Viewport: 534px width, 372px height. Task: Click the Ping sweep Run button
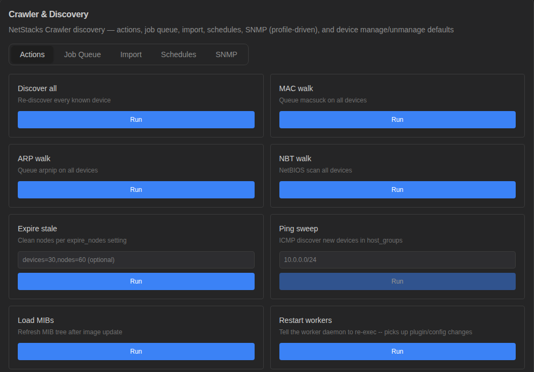click(x=397, y=281)
